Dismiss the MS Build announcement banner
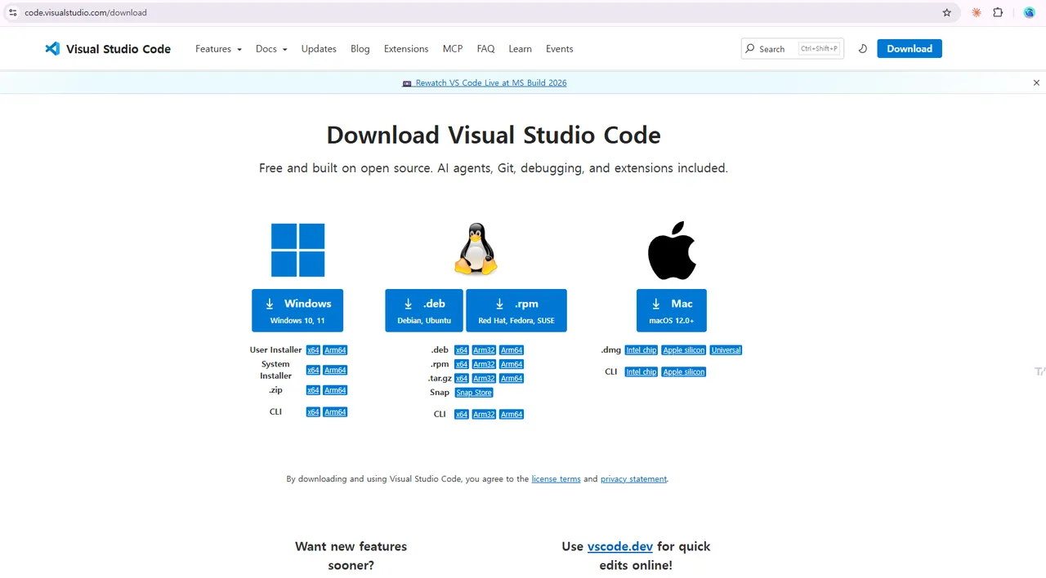Image resolution: width=1046 pixels, height=578 pixels. pyautogui.click(x=1036, y=82)
